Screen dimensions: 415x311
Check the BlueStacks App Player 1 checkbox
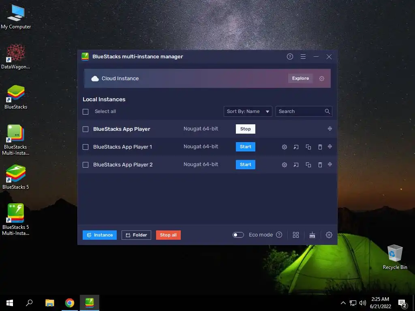tap(86, 147)
